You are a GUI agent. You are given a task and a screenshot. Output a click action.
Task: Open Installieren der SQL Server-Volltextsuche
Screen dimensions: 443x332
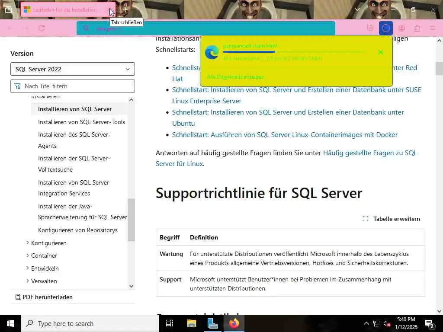click(x=74, y=164)
